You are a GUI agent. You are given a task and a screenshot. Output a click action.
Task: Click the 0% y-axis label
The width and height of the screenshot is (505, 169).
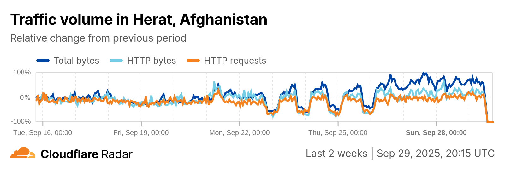pyautogui.click(x=25, y=98)
